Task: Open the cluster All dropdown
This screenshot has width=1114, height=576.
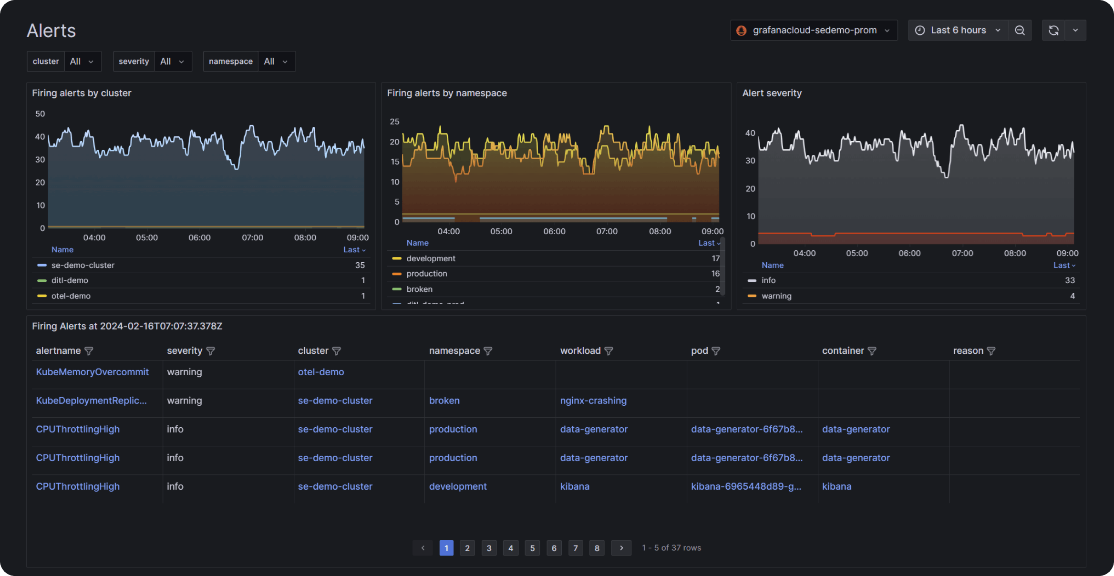Action: (x=82, y=61)
